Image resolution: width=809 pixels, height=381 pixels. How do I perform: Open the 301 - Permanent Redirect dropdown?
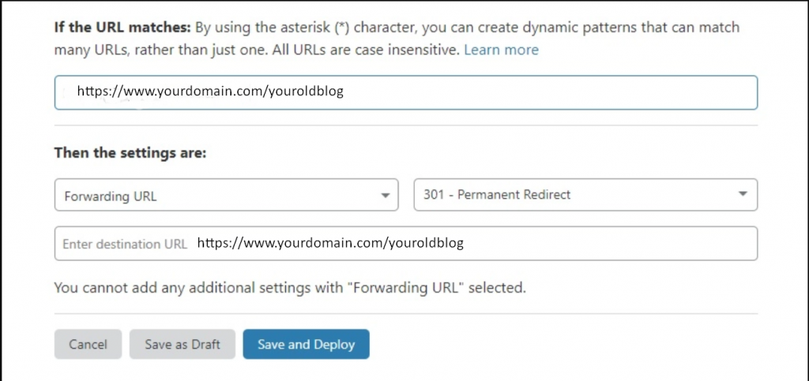tap(585, 195)
